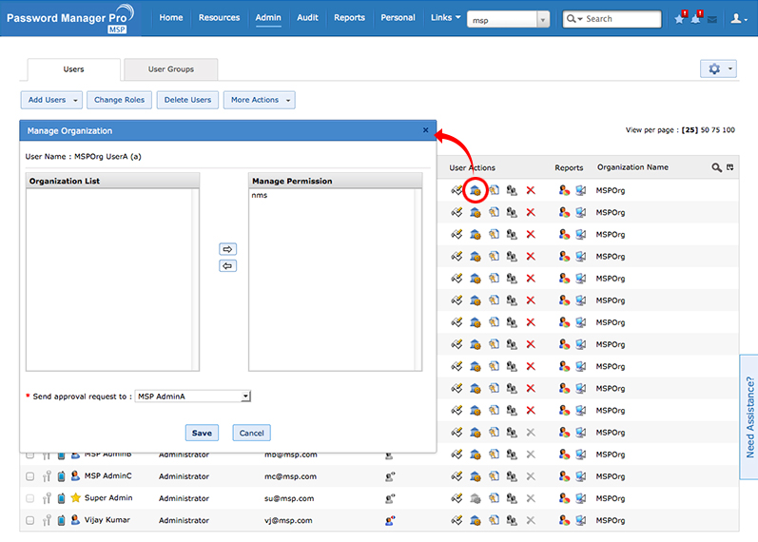
Task: Save the Manage Organization dialog
Action: pos(202,433)
